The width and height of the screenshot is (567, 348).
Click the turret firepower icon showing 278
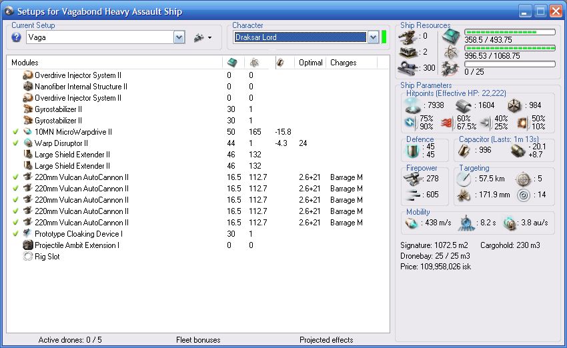(x=412, y=179)
